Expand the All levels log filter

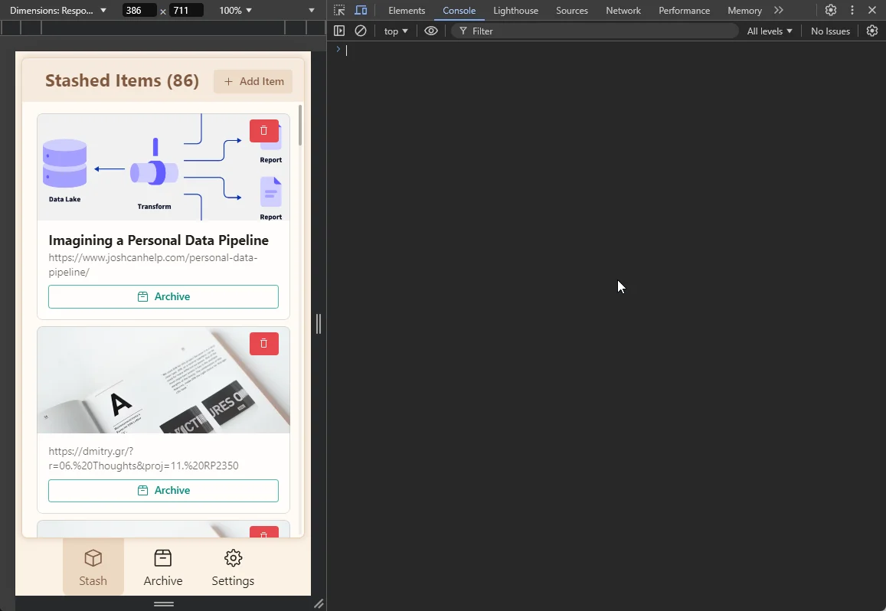(769, 31)
